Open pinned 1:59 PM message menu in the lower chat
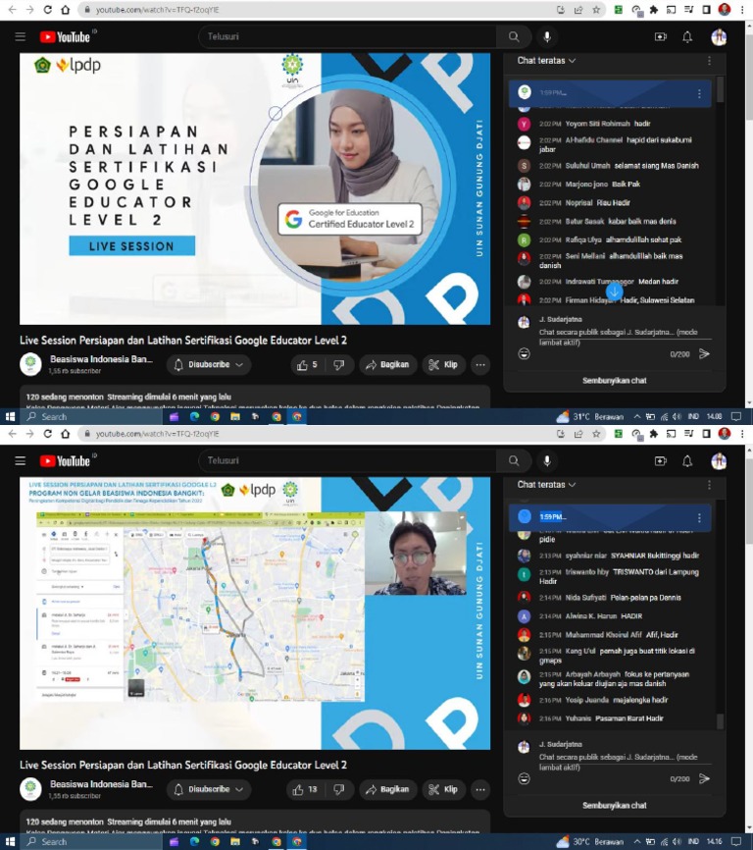 pyautogui.click(x=699, y=517)
